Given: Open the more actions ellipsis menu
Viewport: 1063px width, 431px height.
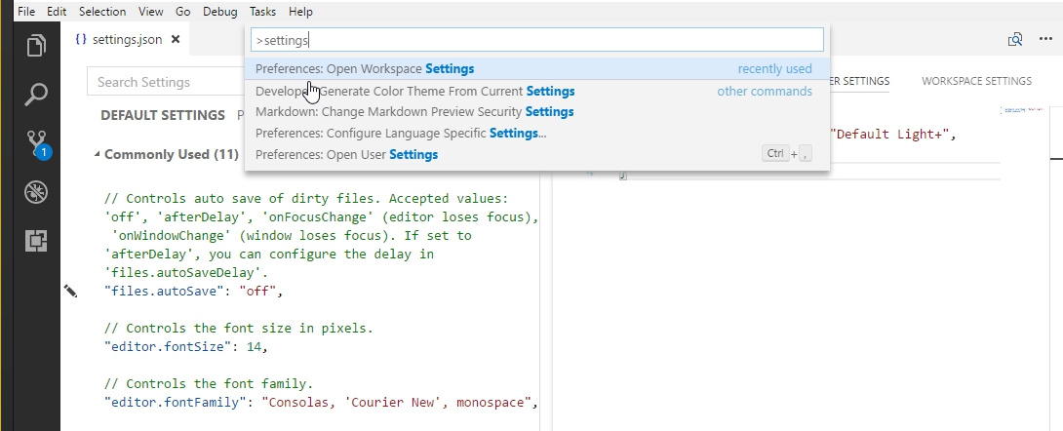Looking at the screenshot, I should 1045,39.
